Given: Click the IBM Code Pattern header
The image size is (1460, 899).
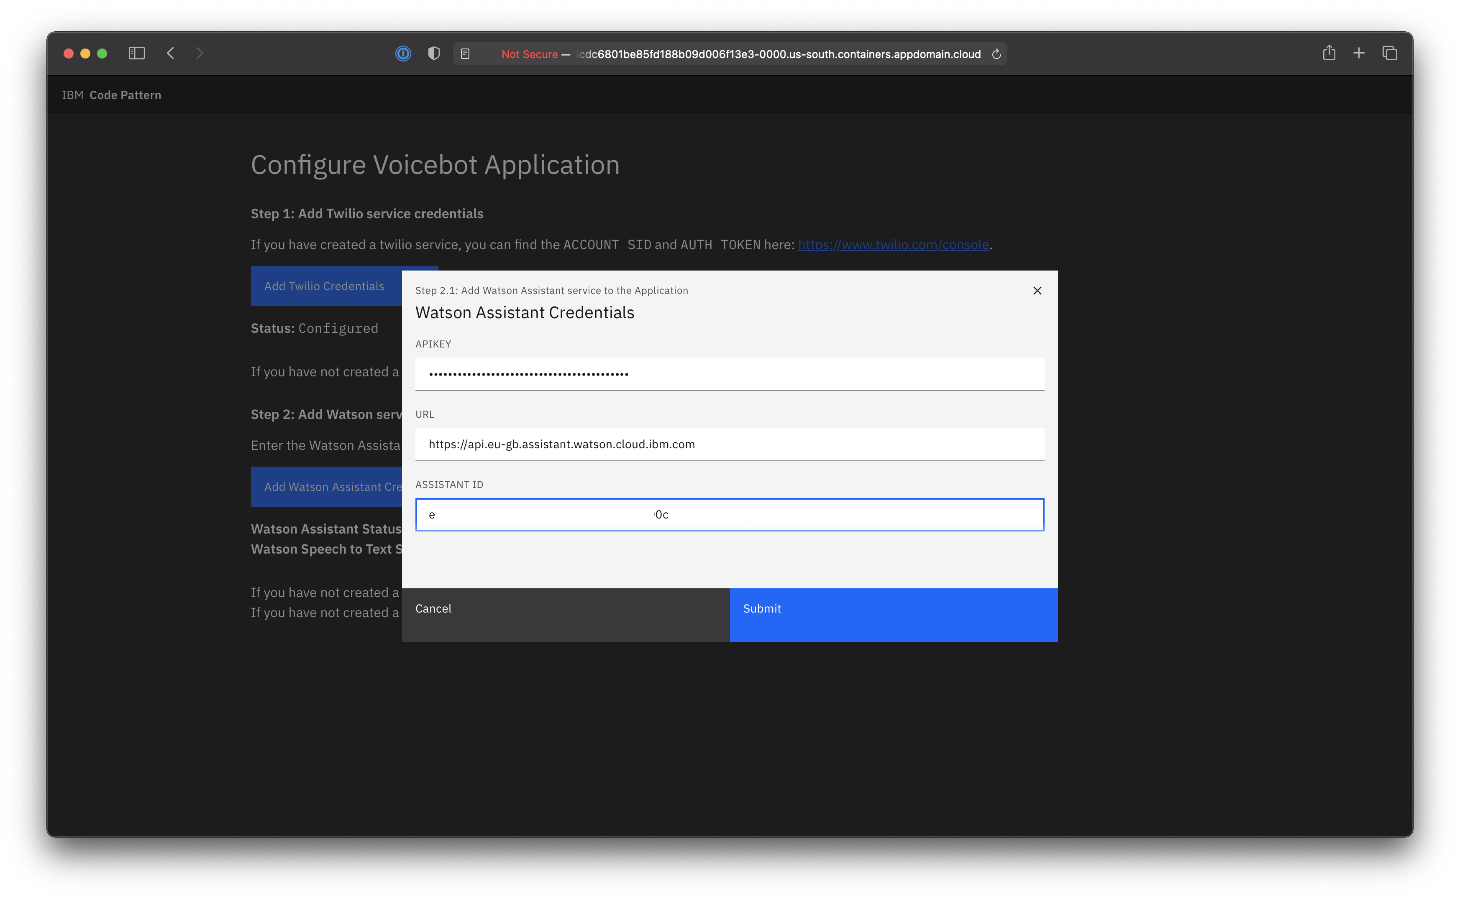Looking at the screenshot, I should [x=112, y=95].
